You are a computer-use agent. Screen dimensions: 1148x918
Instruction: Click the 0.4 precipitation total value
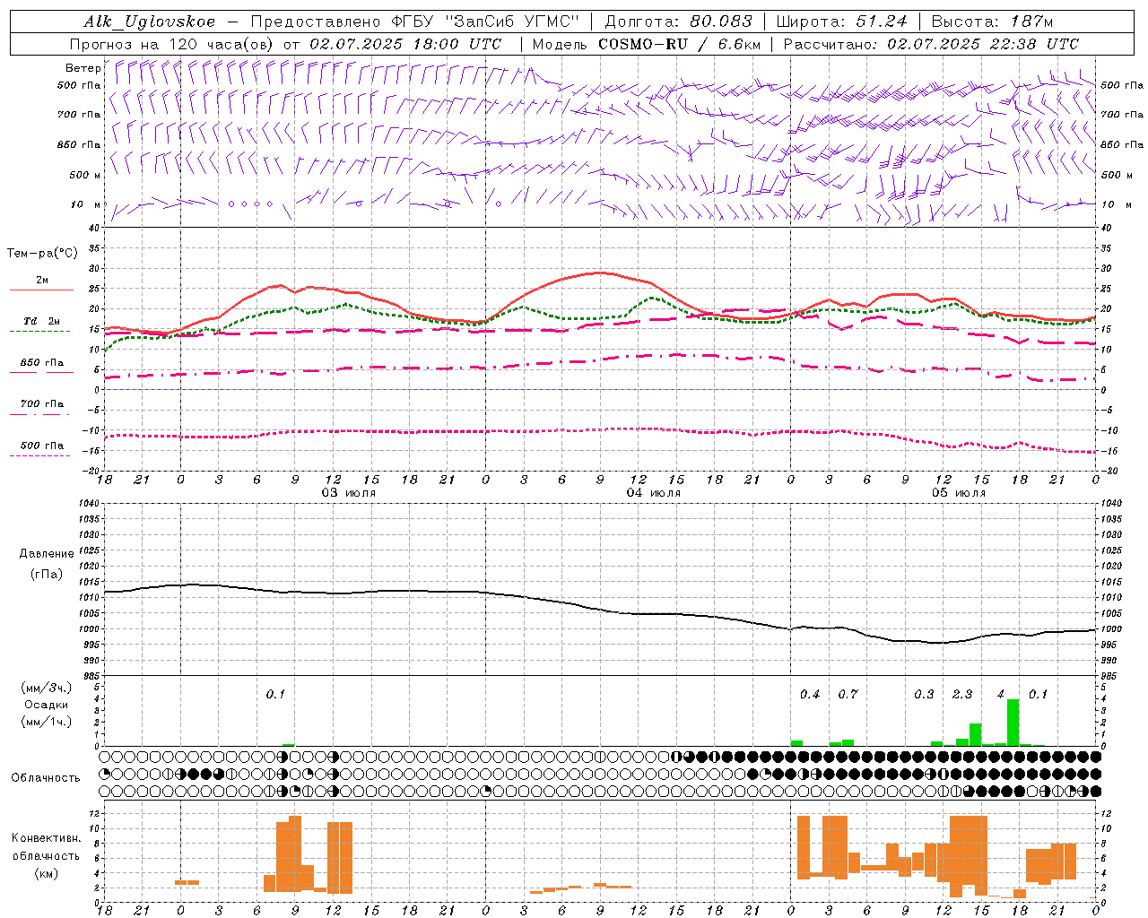point(810,695)
